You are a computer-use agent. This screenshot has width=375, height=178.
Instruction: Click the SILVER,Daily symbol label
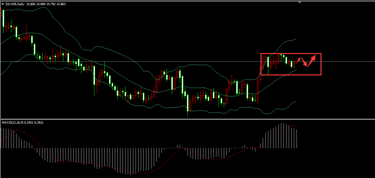click(15, 4)
